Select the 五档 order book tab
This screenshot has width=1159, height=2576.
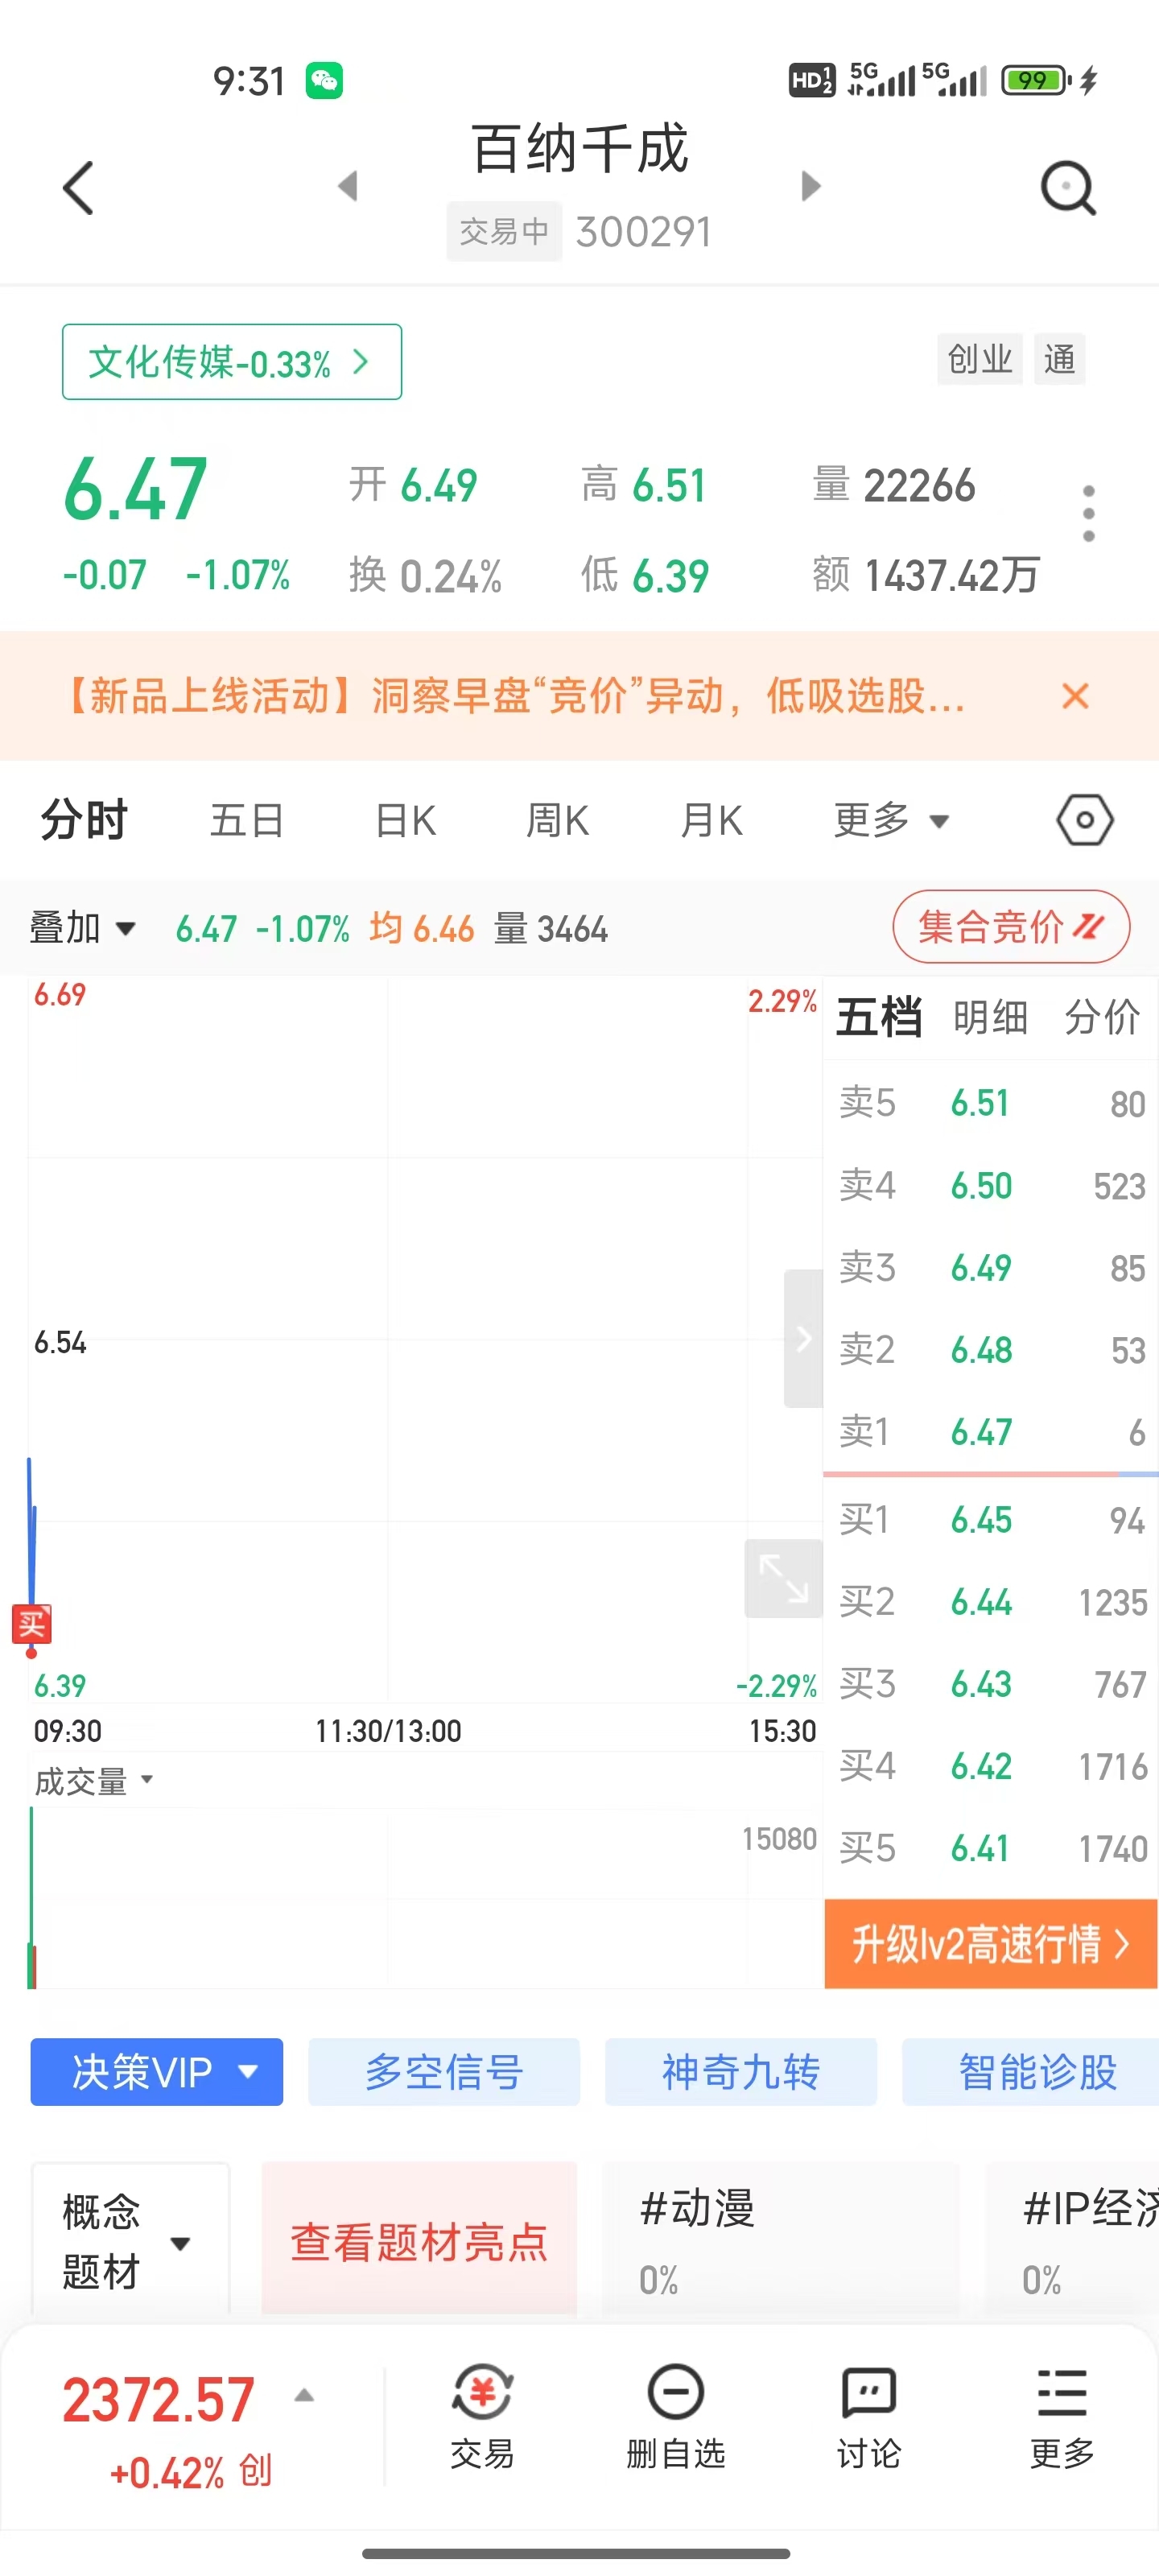pyautogui.click(x=879, y=1017)
